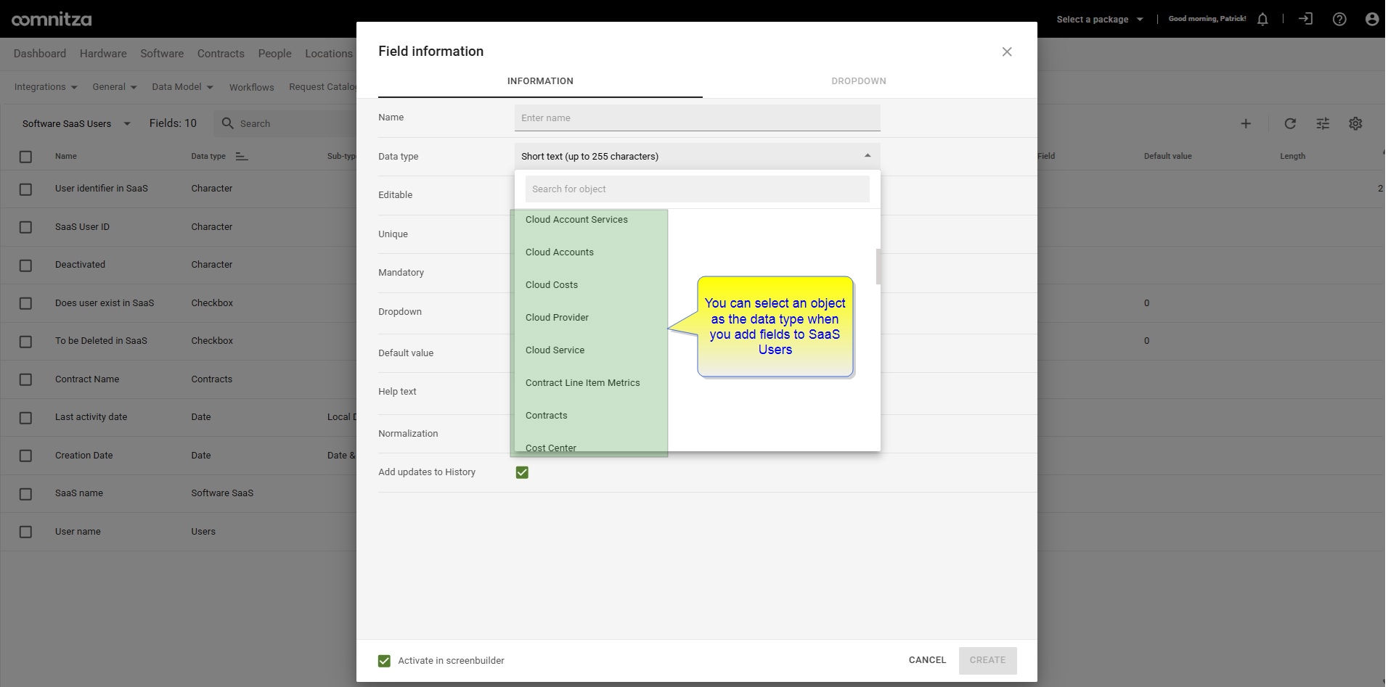Select Cloud Costs option
1388x687 pixels.
coord(552,285)
